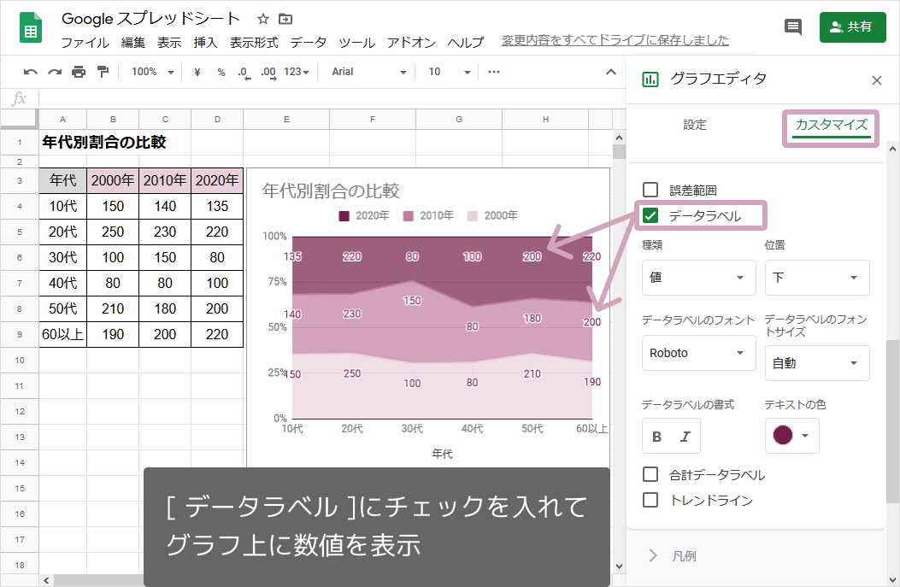Open the データラベル位置 dropdown showing 下
The height and width of the screenshot is (587, 900).
[x=817, y=277]
